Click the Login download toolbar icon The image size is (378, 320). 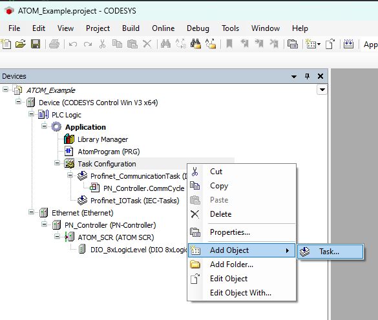pos(348,44)
